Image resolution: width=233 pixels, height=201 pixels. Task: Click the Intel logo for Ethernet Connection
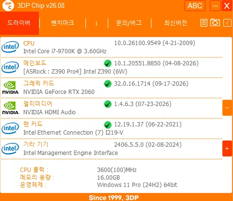point(10,128)
